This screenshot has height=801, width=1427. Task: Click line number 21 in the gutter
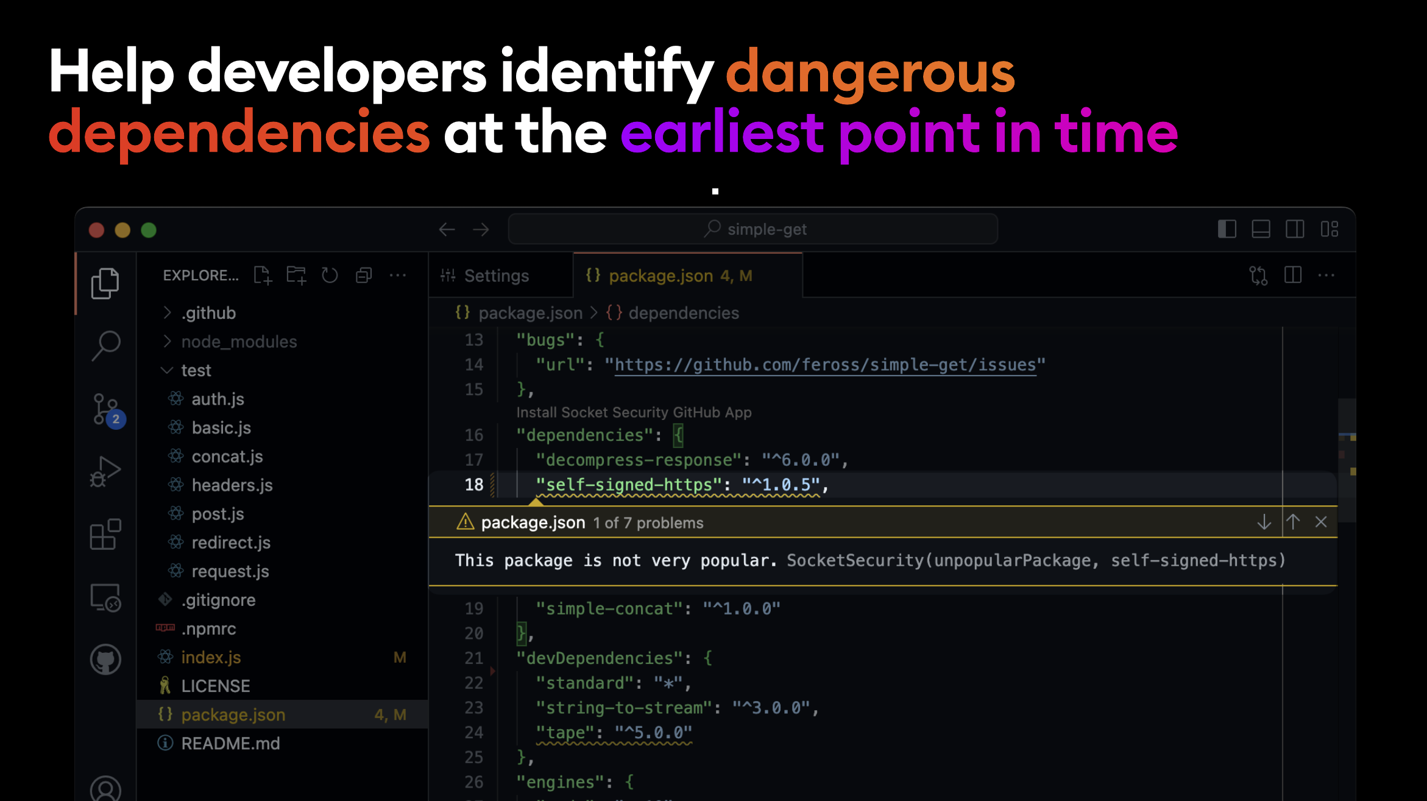[x=473, y=658]
